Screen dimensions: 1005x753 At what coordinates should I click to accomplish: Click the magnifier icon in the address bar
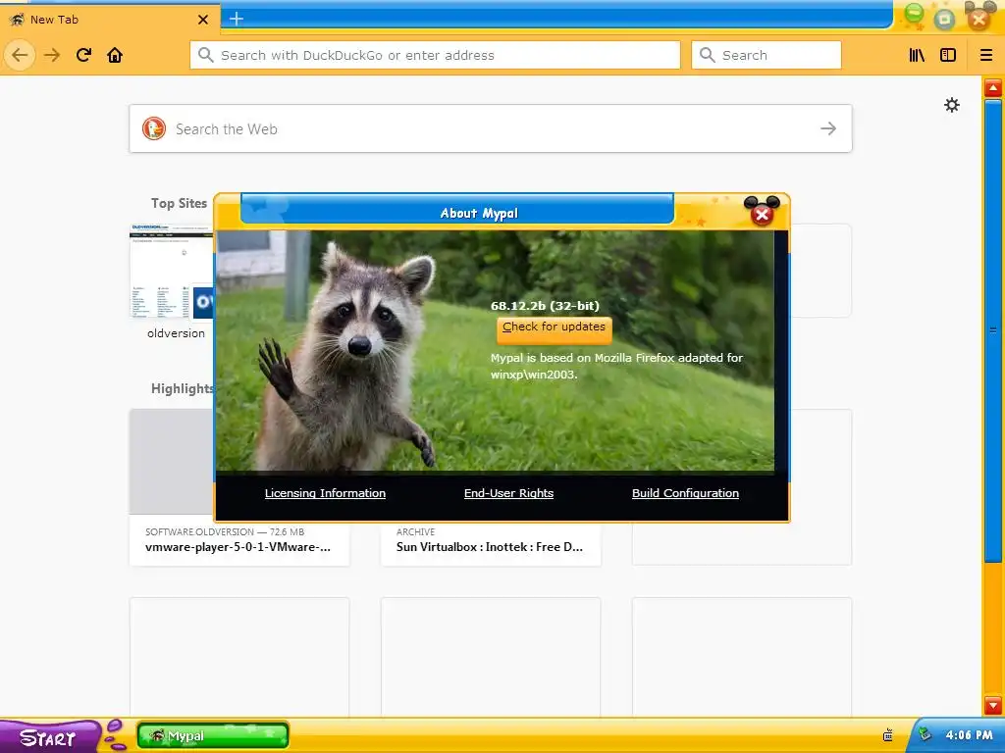205,55
